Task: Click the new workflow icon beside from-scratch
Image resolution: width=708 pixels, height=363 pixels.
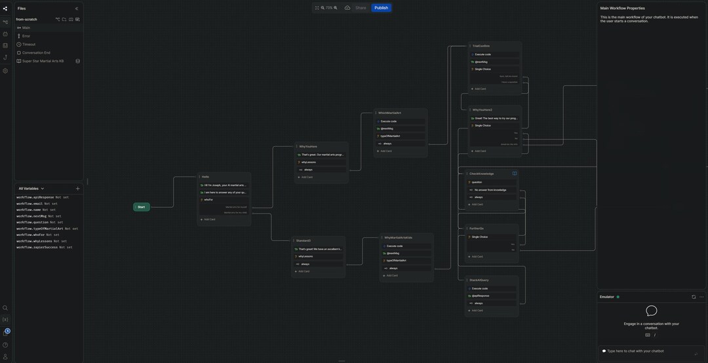Action: (58, 20)
